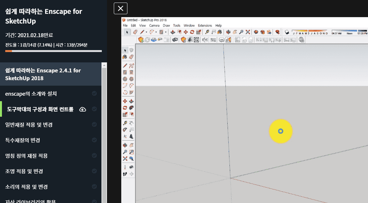This screenshot has height=203, width=368.
Task: Open the Arc tool dropdown arrow
Action: (156, 32)
